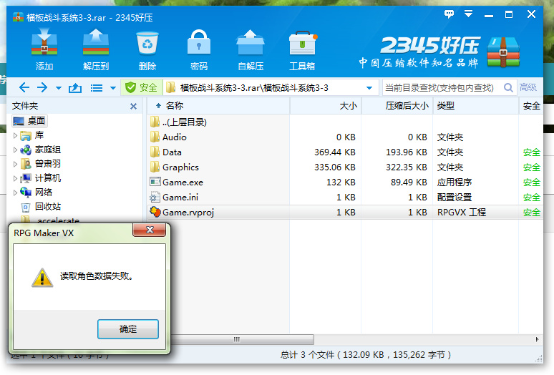Select 桌面 in the folder tree
554x375 pixels.
click(29, 121)
